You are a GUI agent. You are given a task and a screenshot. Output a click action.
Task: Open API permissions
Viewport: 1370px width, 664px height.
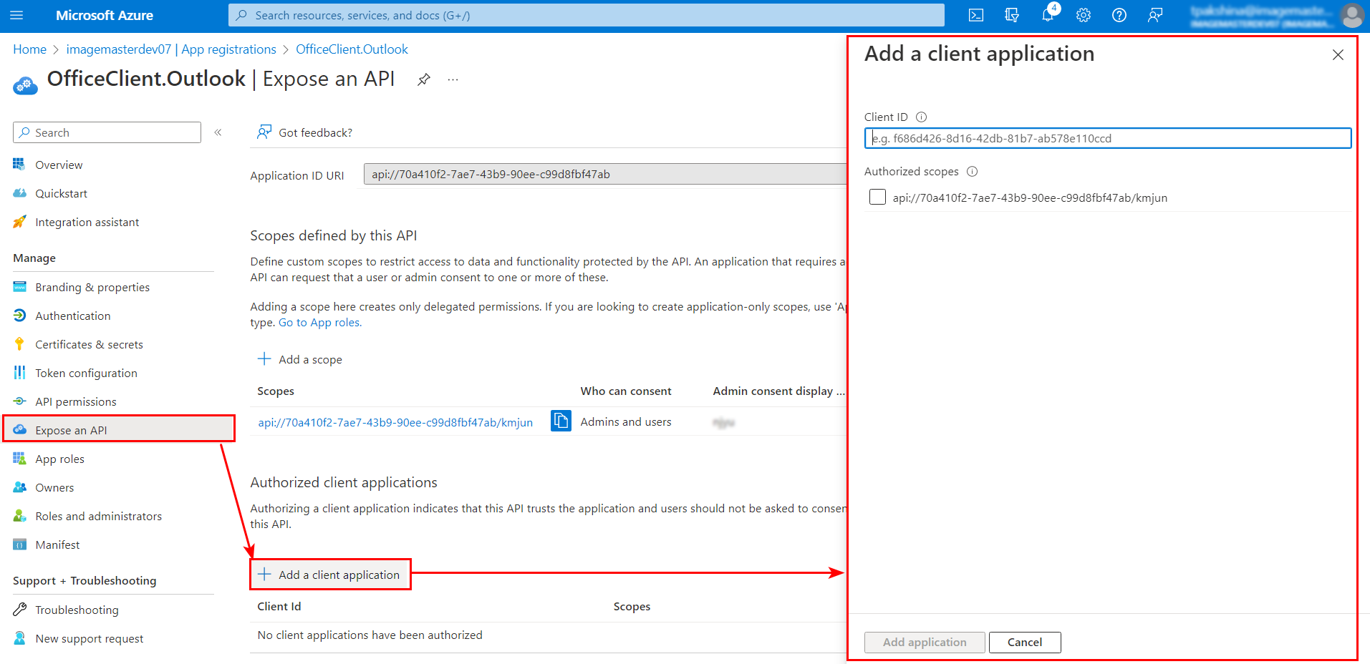click(x=75, y=401)
